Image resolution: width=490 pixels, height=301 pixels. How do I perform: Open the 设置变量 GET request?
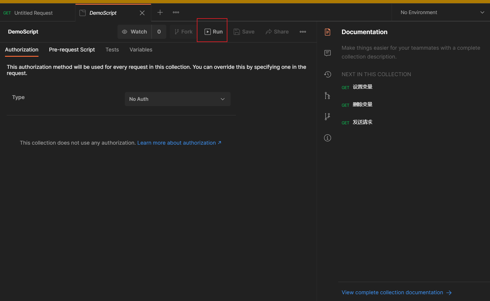click(357, 87)
